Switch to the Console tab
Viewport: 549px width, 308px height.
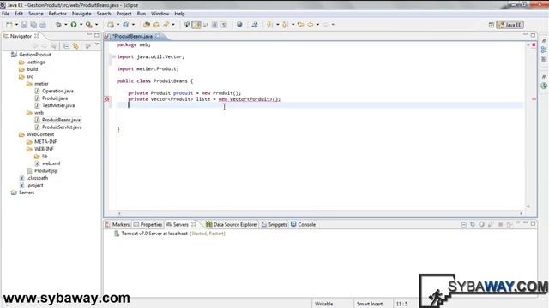[303, 224]
